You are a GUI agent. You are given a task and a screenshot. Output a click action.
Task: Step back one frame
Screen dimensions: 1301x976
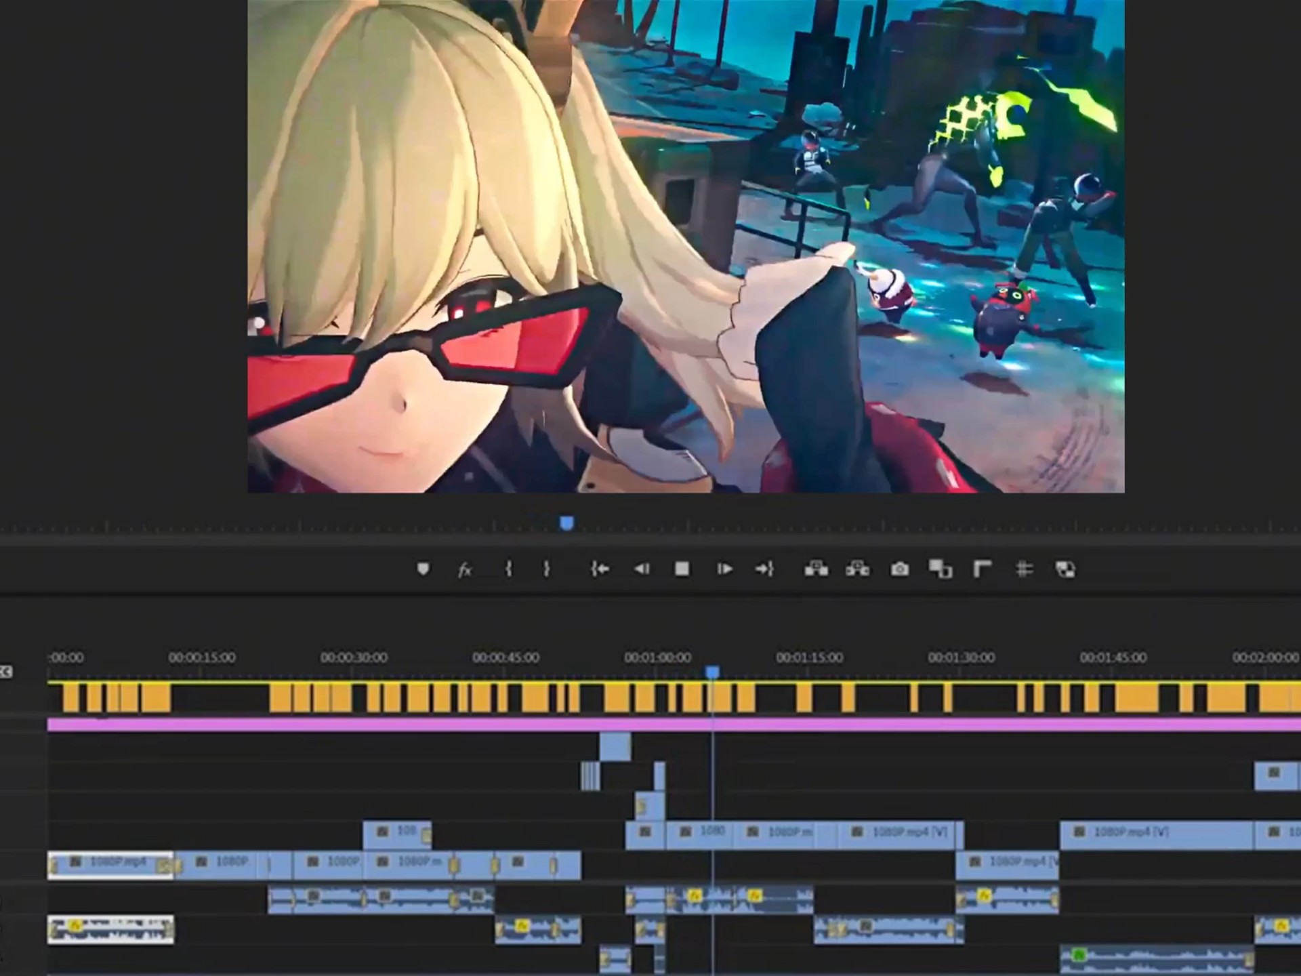641,569
